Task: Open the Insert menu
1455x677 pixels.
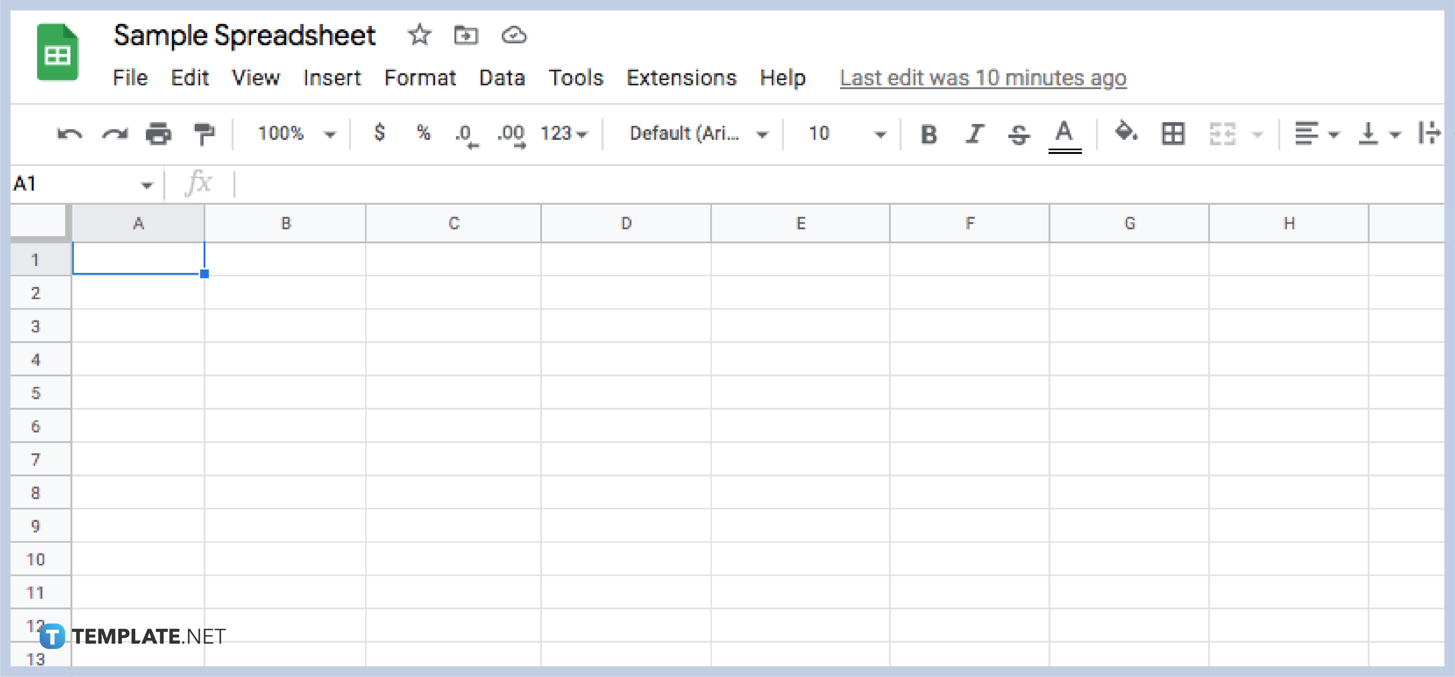Action: coord(332,78)
